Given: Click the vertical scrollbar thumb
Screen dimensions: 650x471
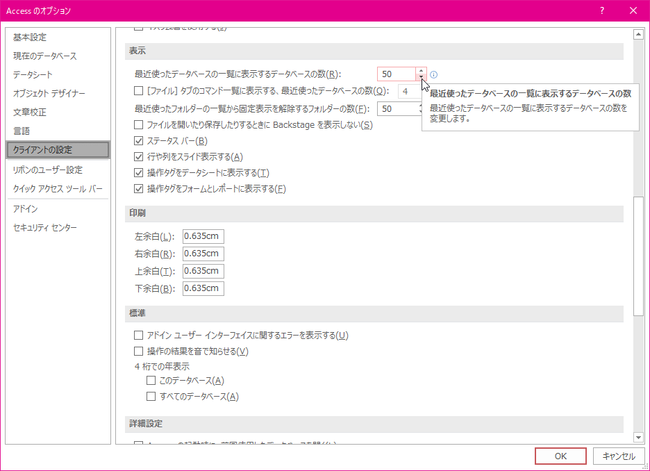Looking at the screenshot, I should click(638, 256).
